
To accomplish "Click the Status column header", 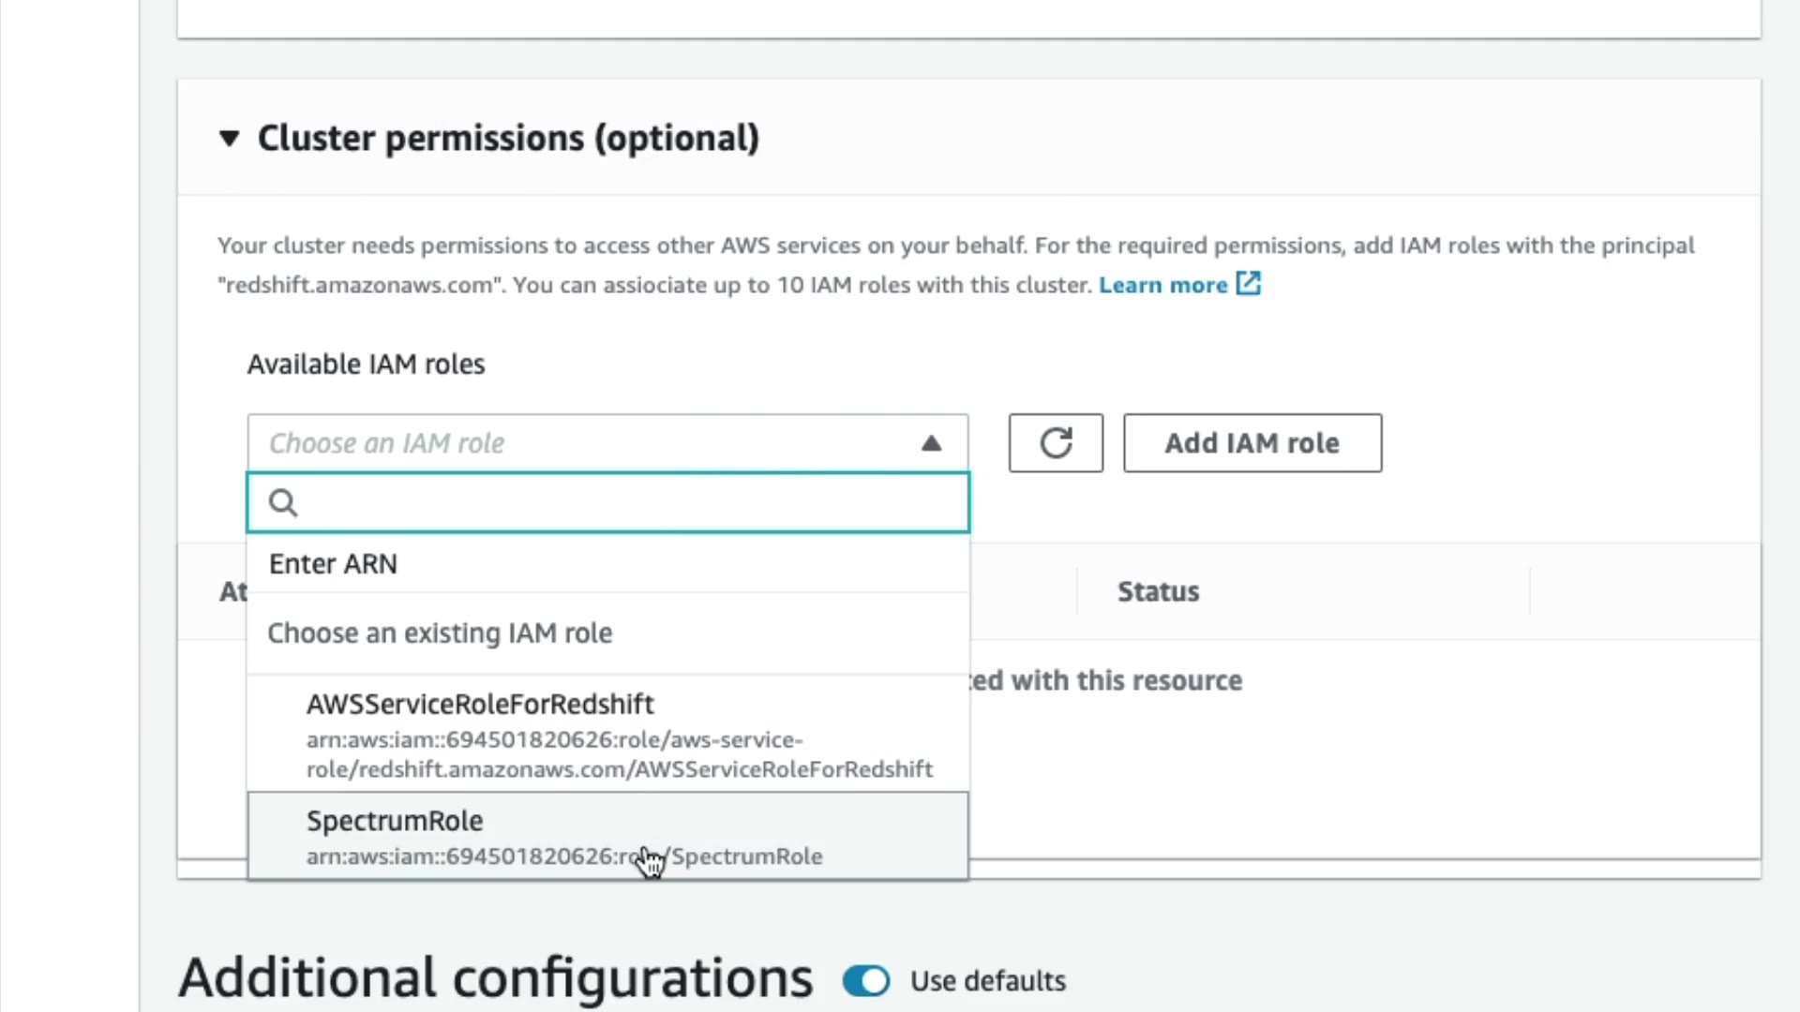I will click(1158, 592).
